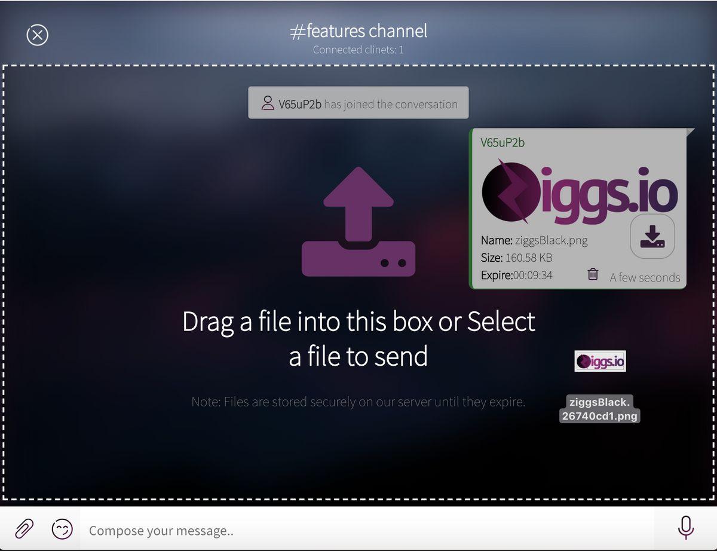Click the large purple upload icon
717x551 pixels.
[358, 222]
